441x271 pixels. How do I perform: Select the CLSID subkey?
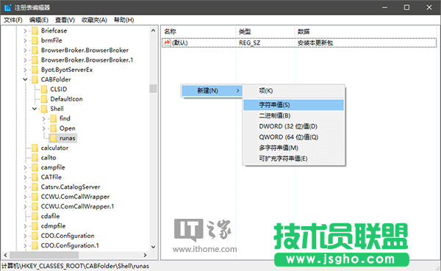[59, 90]
